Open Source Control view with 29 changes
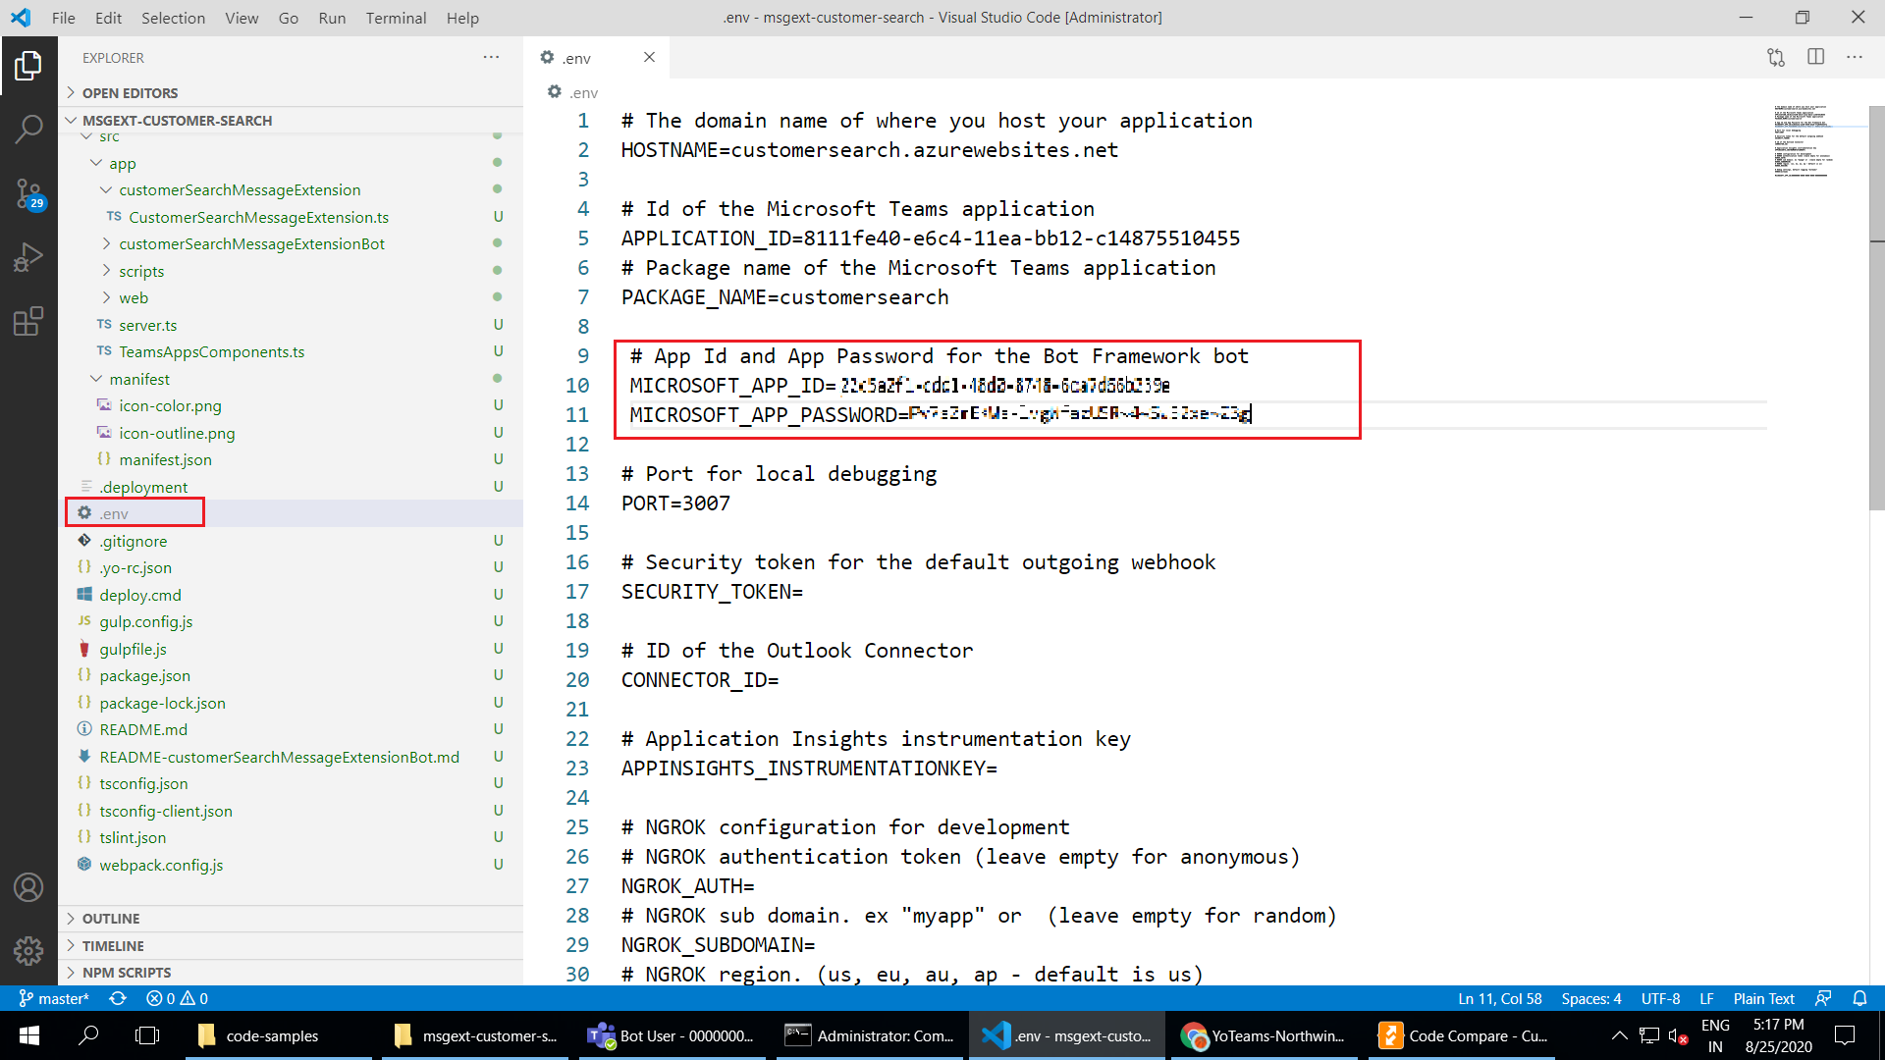Image resolution: width=1885 pixels, height=1060 pixels. [28, 193]
